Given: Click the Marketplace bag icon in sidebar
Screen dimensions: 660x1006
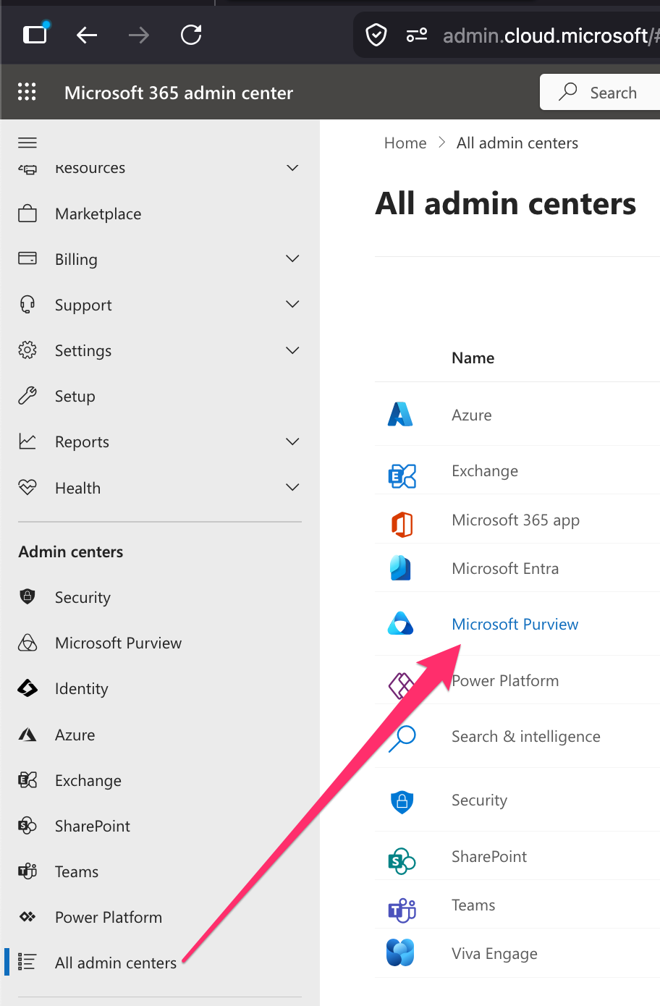Looking at the screenshot, I should tap(27, 214).
